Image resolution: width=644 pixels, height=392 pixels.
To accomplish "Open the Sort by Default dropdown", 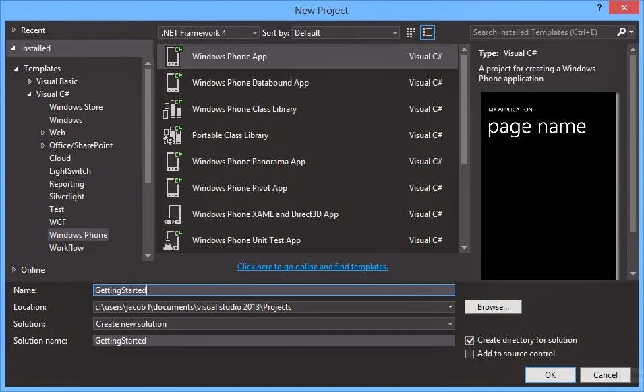I will tap(345, 33).
